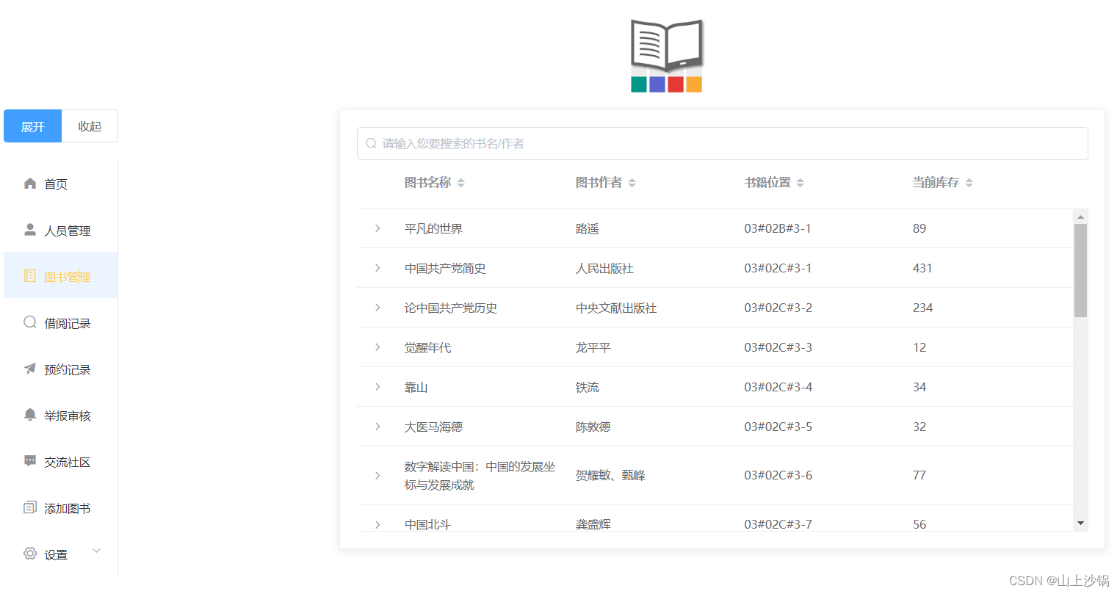Click the scrollbar up arrow
Image resolution: width=1120 pixels, height=594 pixels.
click(1080, 216)
